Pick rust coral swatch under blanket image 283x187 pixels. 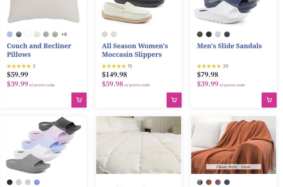[209, 182]
